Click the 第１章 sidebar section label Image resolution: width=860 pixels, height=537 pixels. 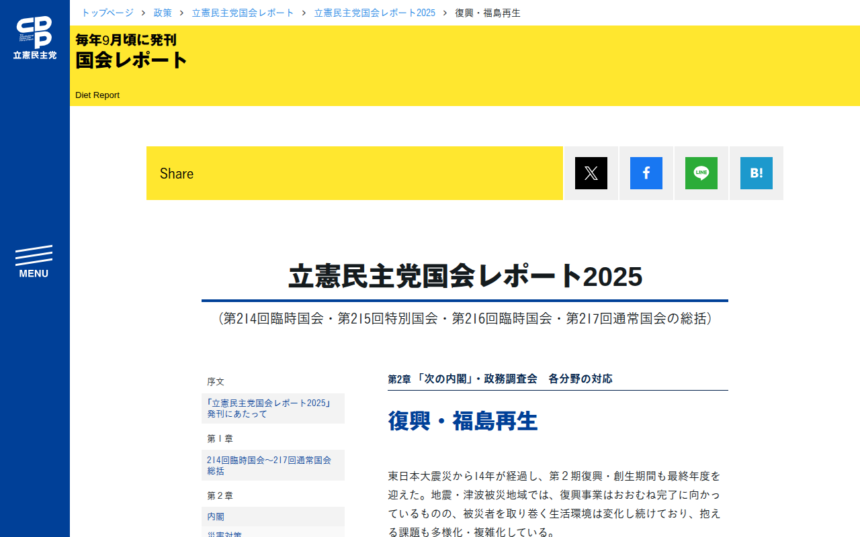[220, 438]
